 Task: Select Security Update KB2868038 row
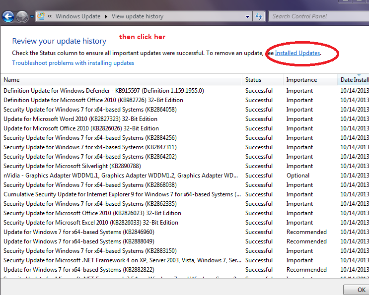185,185
